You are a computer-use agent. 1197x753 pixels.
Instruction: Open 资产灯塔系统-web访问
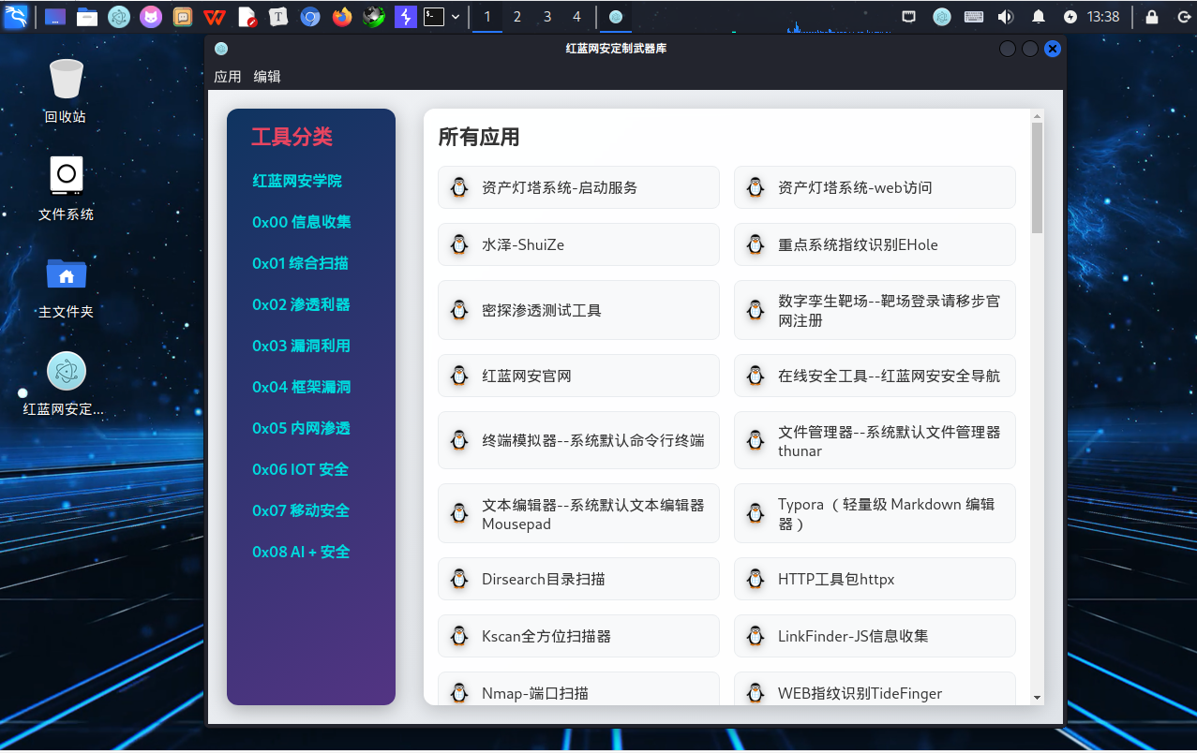point(875,187)
